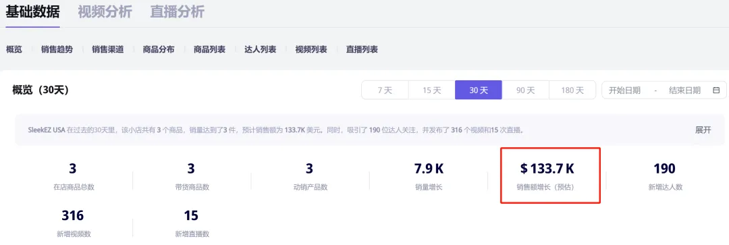Open the 达人列表 section
This screenshot has height=245, width=729.
[261, 49]
